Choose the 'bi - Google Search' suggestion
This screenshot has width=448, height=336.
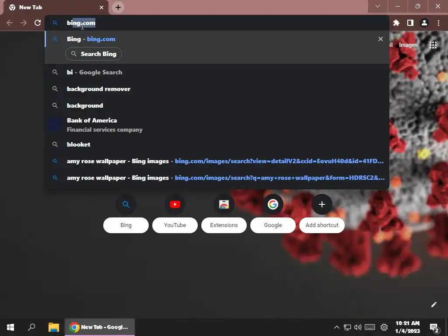click(217, 72)
